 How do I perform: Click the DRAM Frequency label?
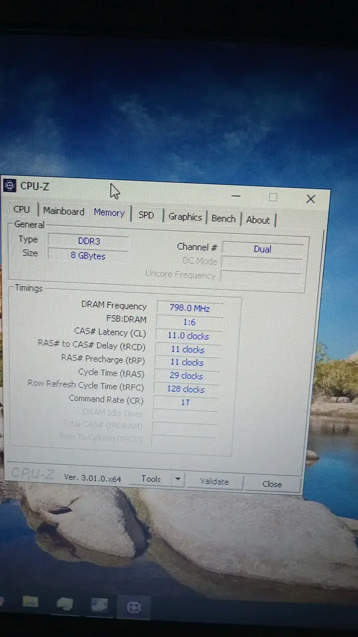114,306
